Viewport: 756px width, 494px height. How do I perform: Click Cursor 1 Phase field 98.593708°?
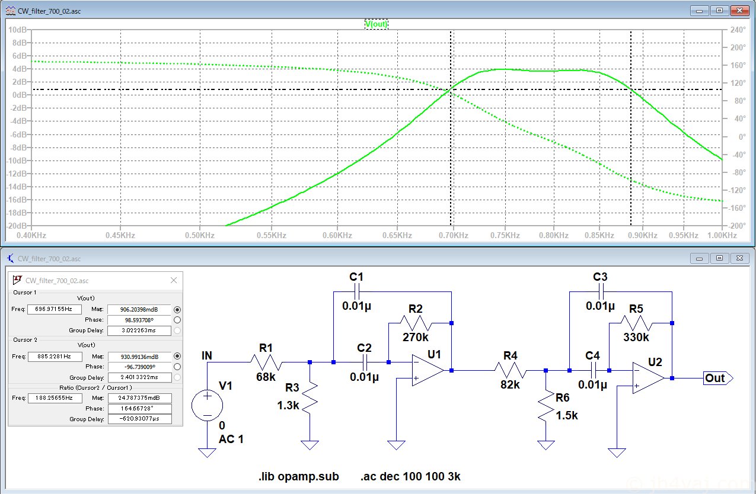[139, 320]
